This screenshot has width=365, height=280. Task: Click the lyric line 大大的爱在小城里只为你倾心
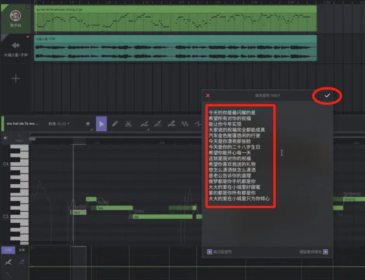point(239,198)
